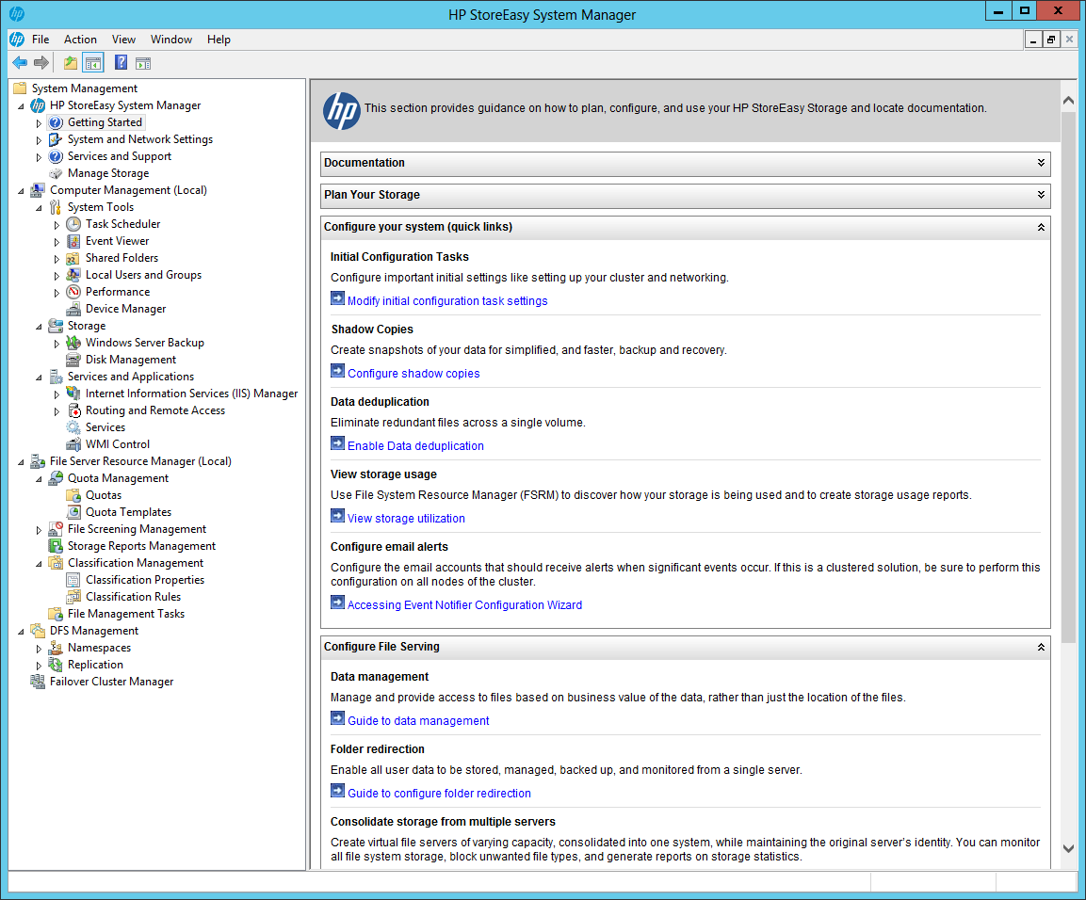Toggle Show/Hide Console Tree toolbar icon

point(93,63)
